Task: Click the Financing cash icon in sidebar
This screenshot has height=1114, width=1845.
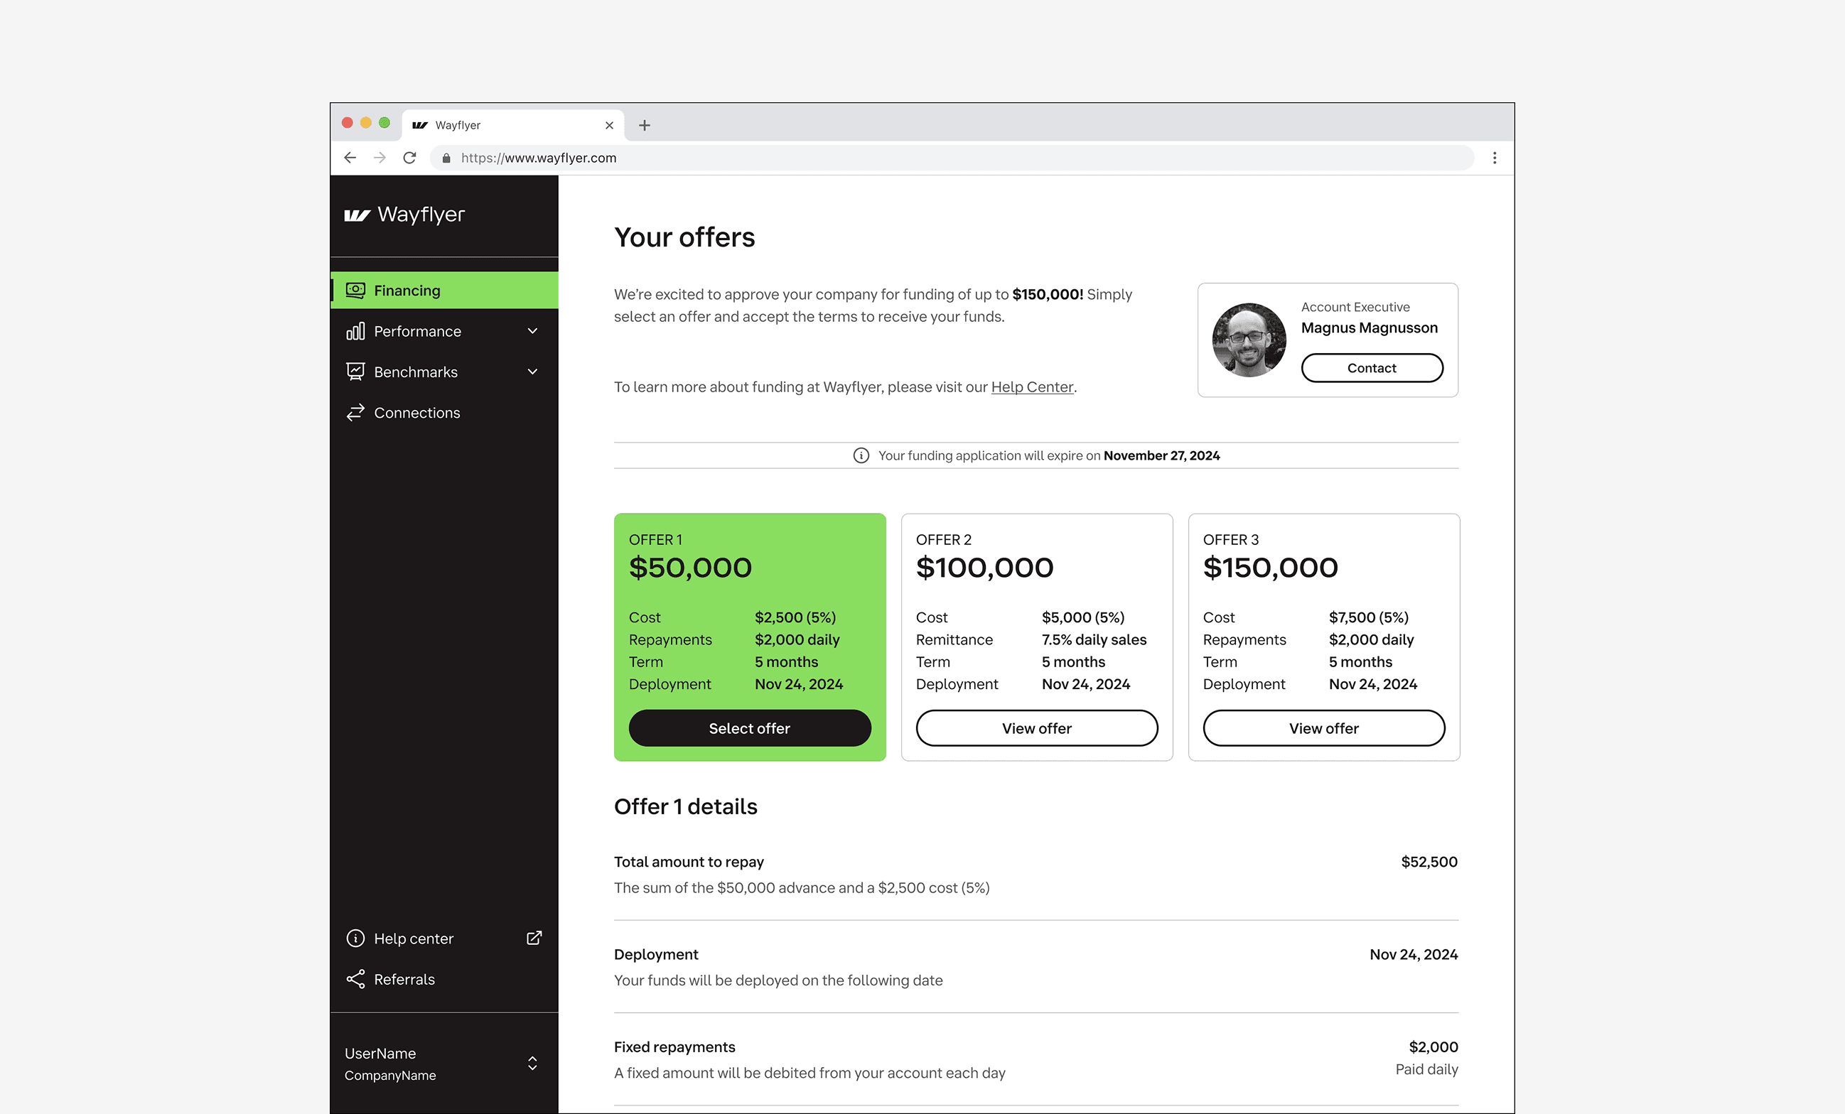Action: coord(355,290)
